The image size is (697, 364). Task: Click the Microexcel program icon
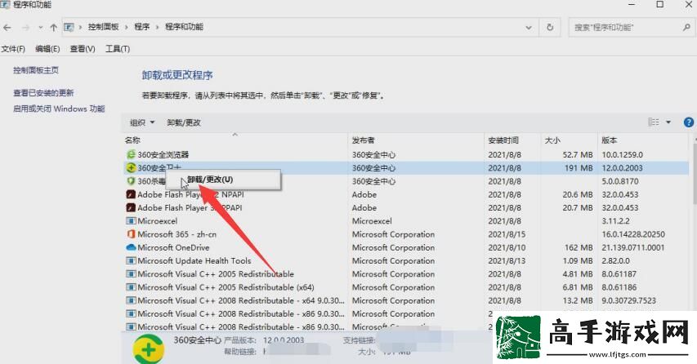[131, 220]
